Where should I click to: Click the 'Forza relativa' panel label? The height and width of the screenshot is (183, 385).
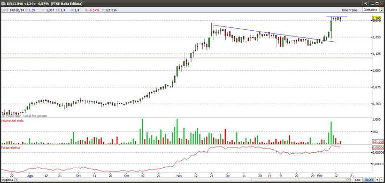tap(11, 148)
